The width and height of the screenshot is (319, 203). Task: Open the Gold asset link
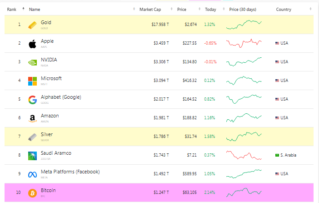[46, 22]
